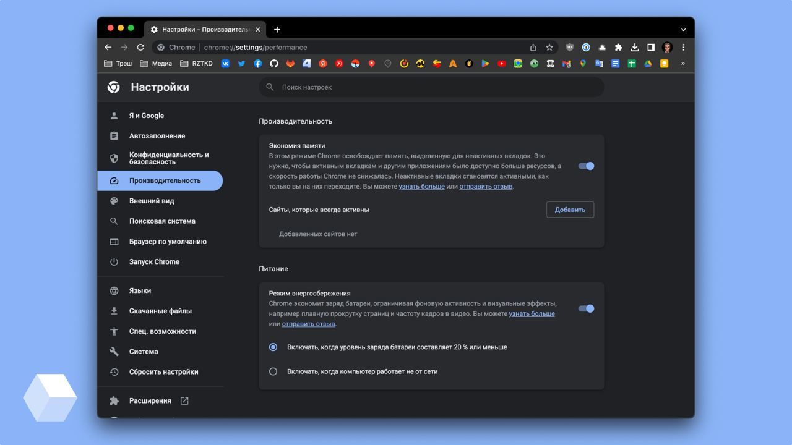Open Скачанные файлы settings
Viewport: 792px width, 445px height.
160,311
